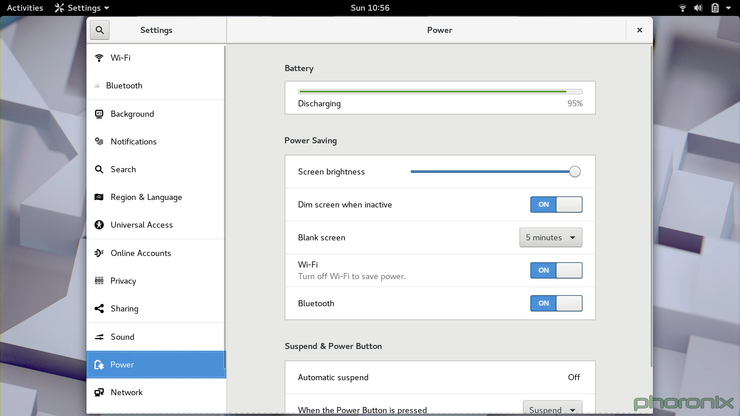Close the Settings window
The height and width of the screenshot is (416, 740).
(639, 30)
